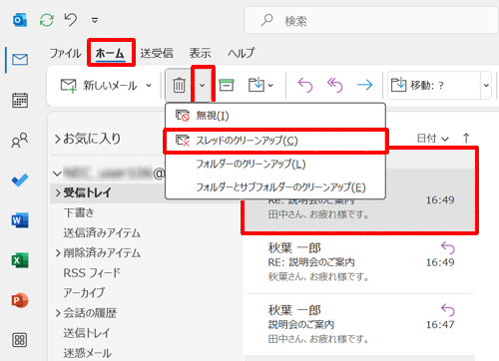Open the To Do checkmark sidebar icon
The width and height of the screenshot is (499, 361).
20,180
